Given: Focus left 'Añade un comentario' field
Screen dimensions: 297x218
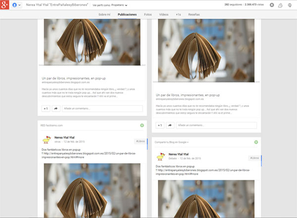Looking at the screenshot, I should point(102,109).
